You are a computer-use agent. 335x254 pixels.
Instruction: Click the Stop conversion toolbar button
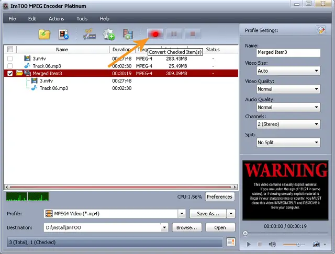point(193,34)
